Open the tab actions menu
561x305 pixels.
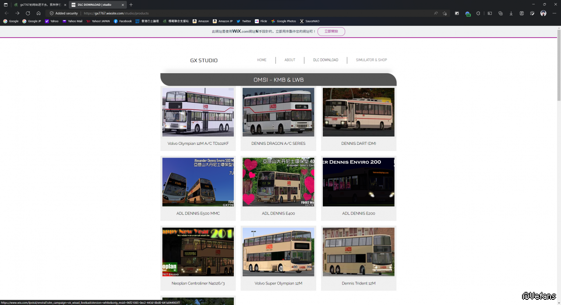[x=6, y=4]
